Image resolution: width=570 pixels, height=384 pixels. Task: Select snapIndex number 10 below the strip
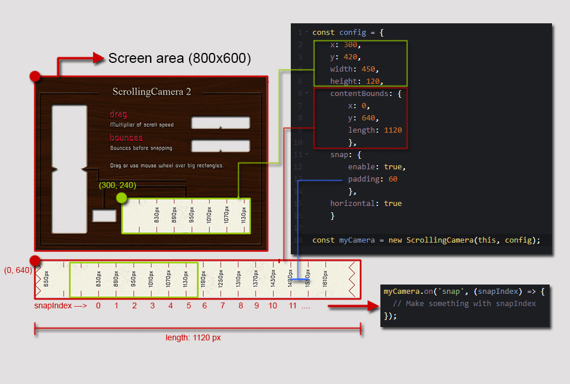pos(273,306)
